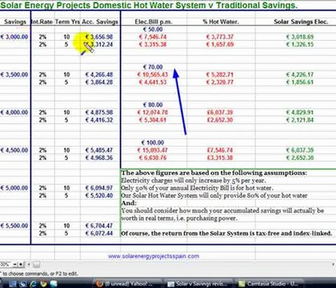The image size is (336, 288).
Task: Select the € 2,121.84 solar savings cell
Action: [x=300, y=120]
